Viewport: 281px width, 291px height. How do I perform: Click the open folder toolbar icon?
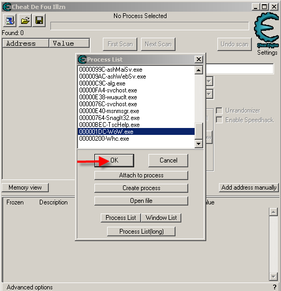[25, 20]
